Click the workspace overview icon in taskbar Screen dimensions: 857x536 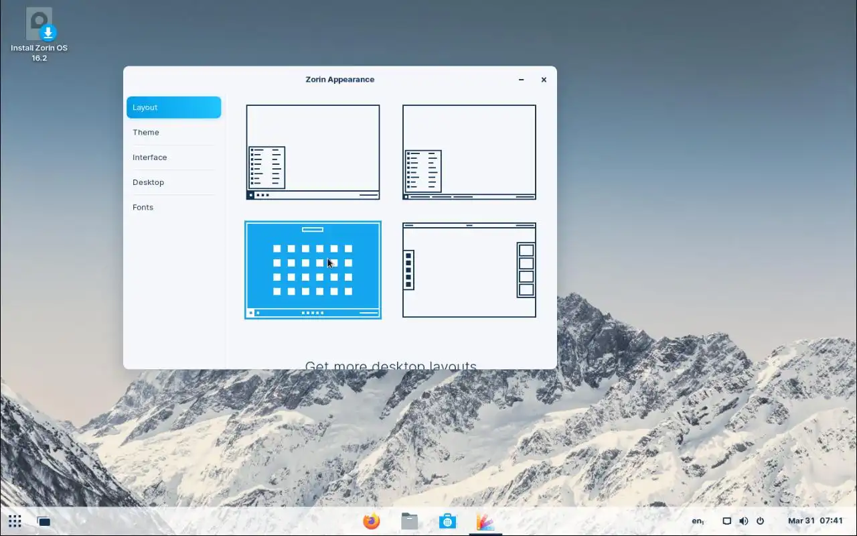point(44,521)
